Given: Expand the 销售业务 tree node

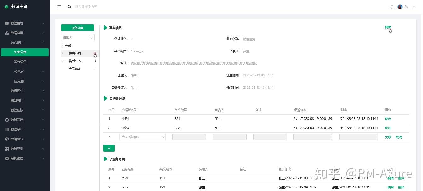Looking at the screenshot, I should pos(62,53).
